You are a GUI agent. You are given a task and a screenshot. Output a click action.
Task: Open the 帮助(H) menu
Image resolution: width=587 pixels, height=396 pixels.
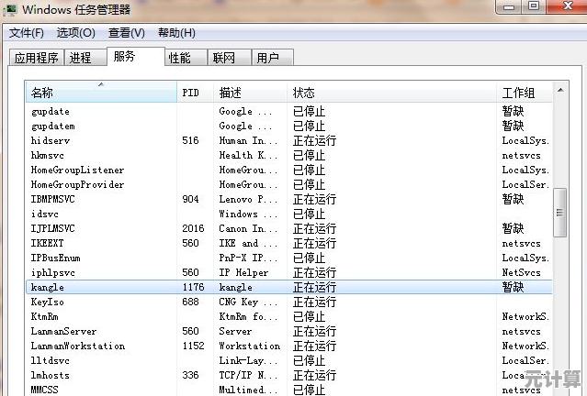176,33
